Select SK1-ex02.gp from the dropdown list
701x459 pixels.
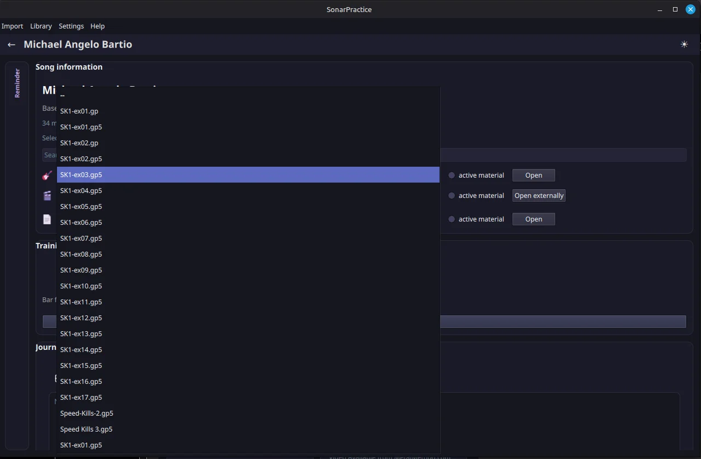248,143
